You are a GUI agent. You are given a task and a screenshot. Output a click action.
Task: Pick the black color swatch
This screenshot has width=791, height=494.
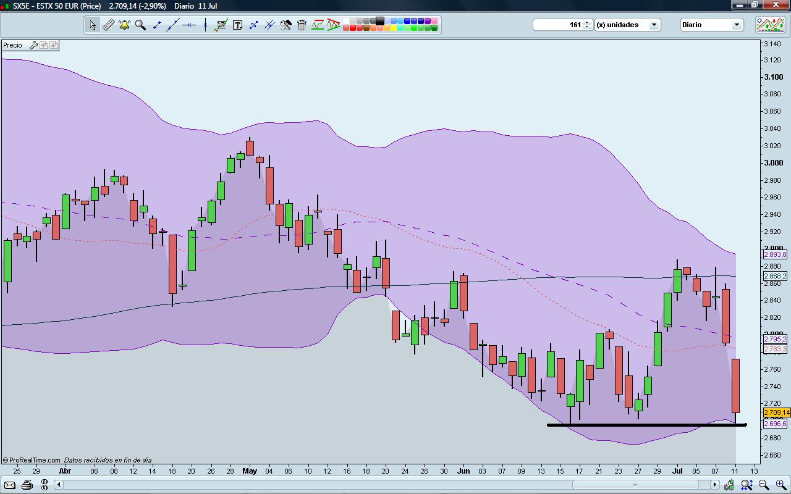click(380, 21)
